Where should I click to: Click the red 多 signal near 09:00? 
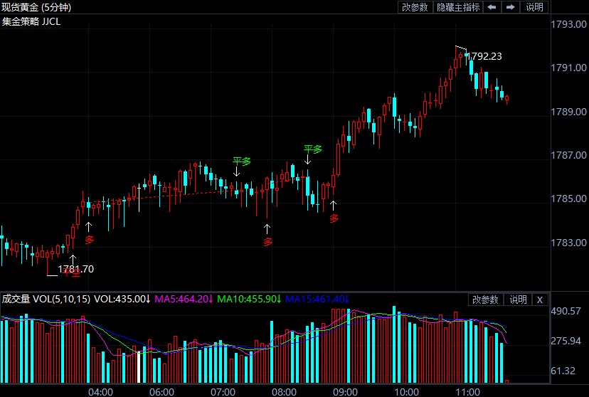pyautogui.click(x=334, y=218)
